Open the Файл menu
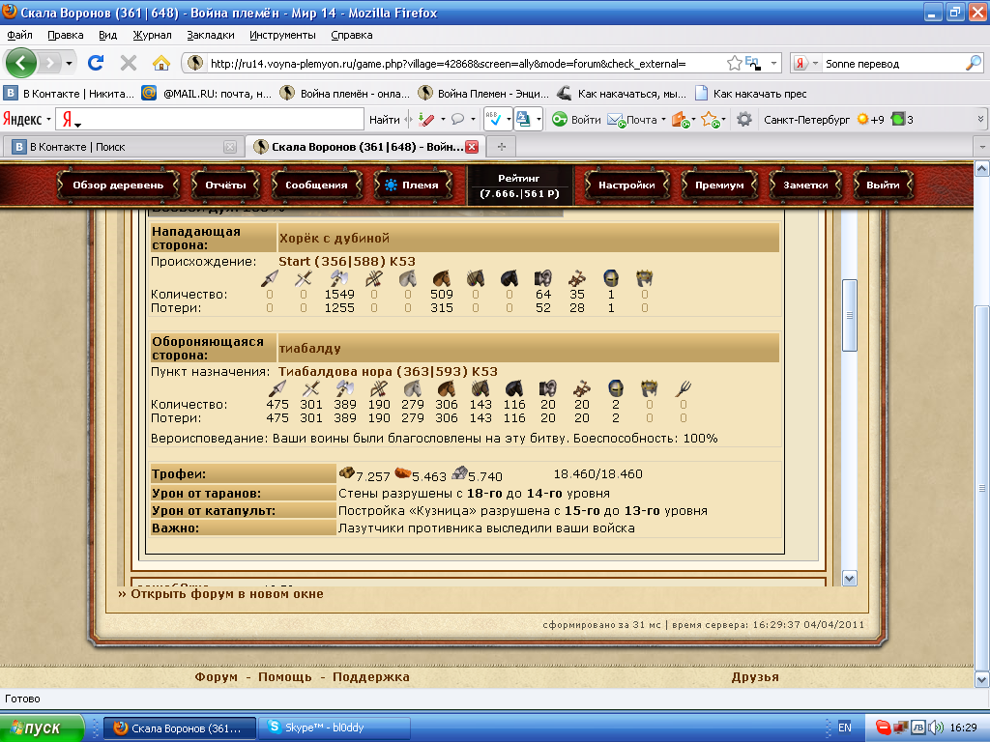The width and height of the screenshot is (990, 742). coord(20,35)
